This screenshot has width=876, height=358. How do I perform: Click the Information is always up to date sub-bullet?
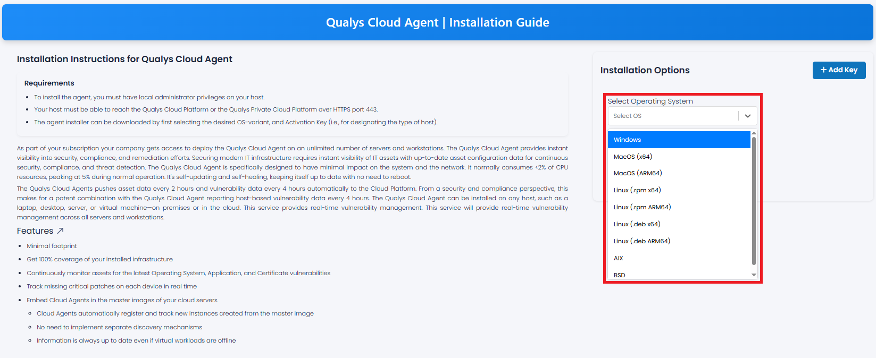click(x=136, y=340)
